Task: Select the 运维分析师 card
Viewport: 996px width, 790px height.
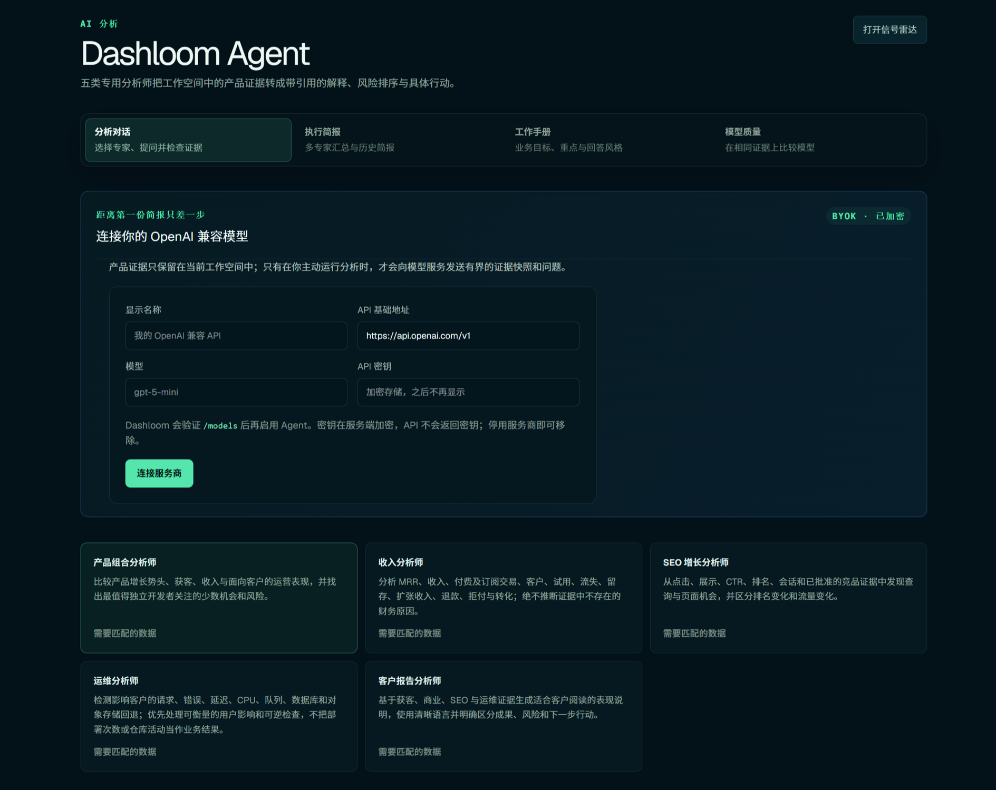Action: click(x=219, y=716)
